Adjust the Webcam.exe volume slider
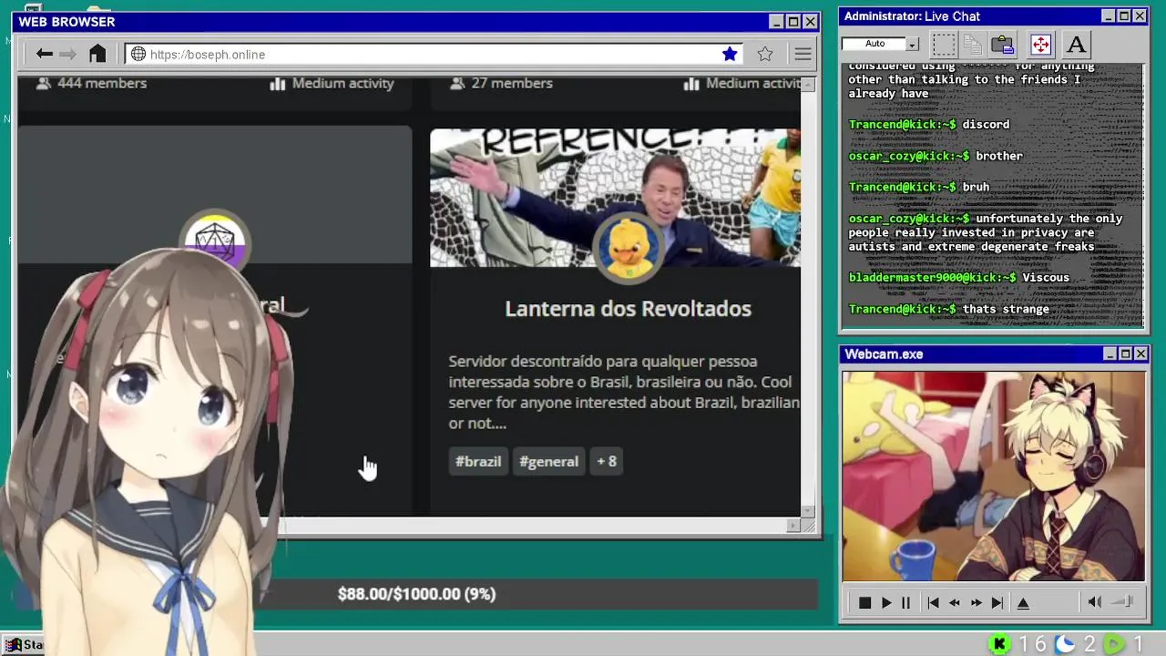1166x656 pixels. [x=1122, y=602]
